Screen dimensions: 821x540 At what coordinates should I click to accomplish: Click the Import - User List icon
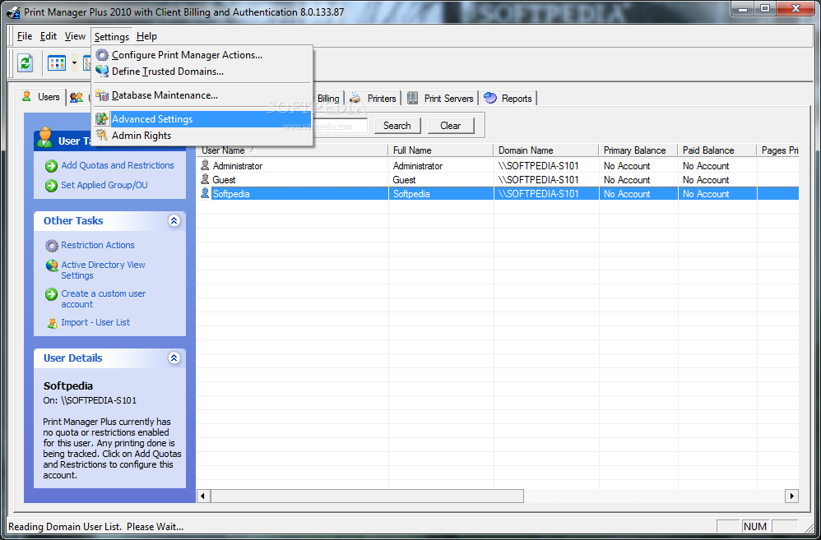52,323
